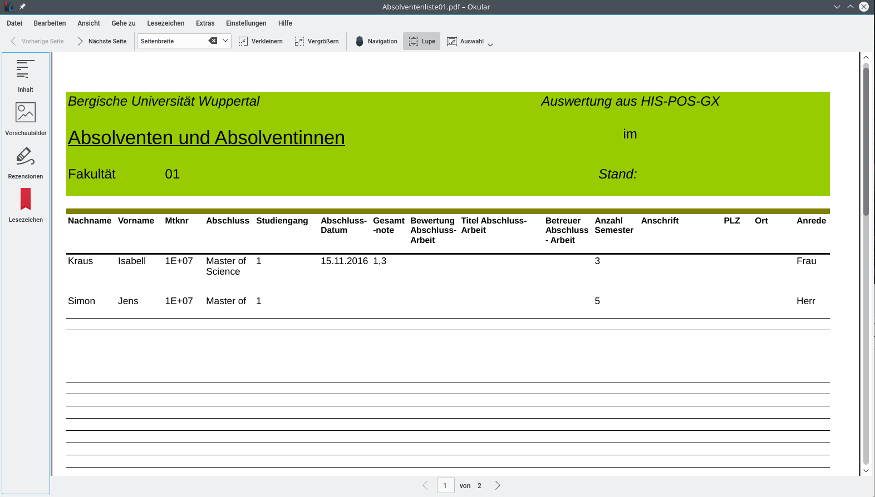The image size is (875, 497).
Task: Open the Inhalt sidebar panel
Action: point(26,76)
